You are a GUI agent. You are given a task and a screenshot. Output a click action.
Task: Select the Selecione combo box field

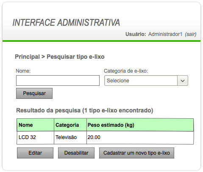[146, 81]
